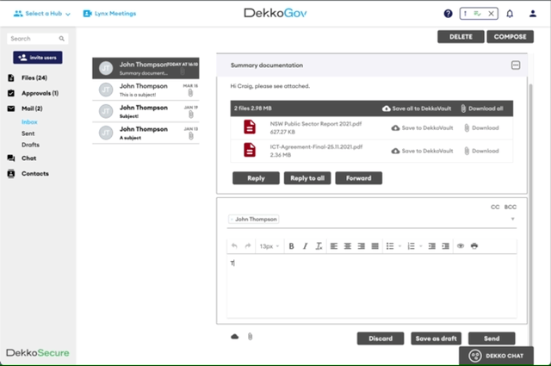Toggle bold formatting
The image size is (551, 366).
[291, 246]
